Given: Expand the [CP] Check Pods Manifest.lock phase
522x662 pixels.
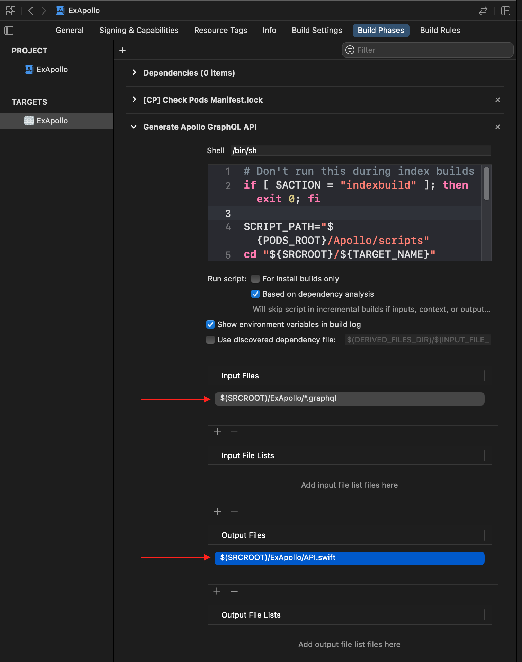Looking at the screenshot, I should (x=134, y=99).
